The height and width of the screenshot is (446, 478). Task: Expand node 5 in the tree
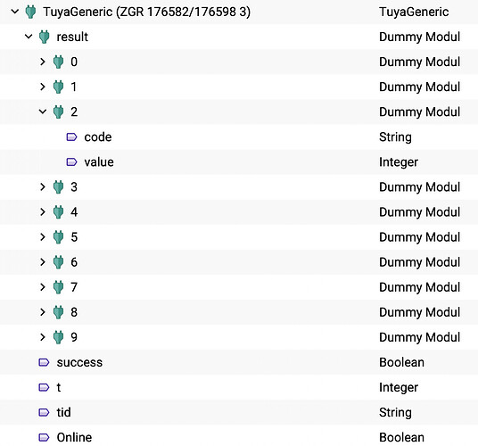[43, 237]
